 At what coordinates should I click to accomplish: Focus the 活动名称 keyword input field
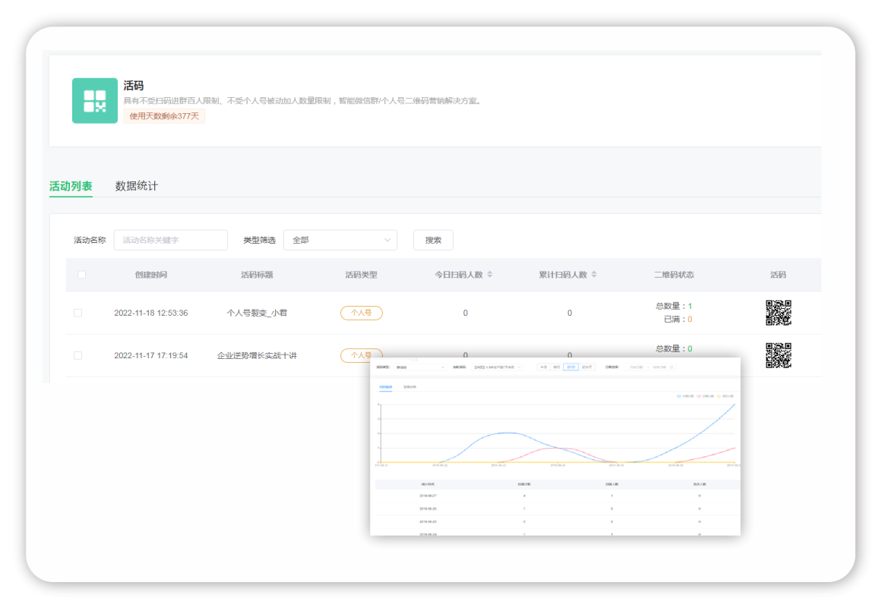coord(171,240)
